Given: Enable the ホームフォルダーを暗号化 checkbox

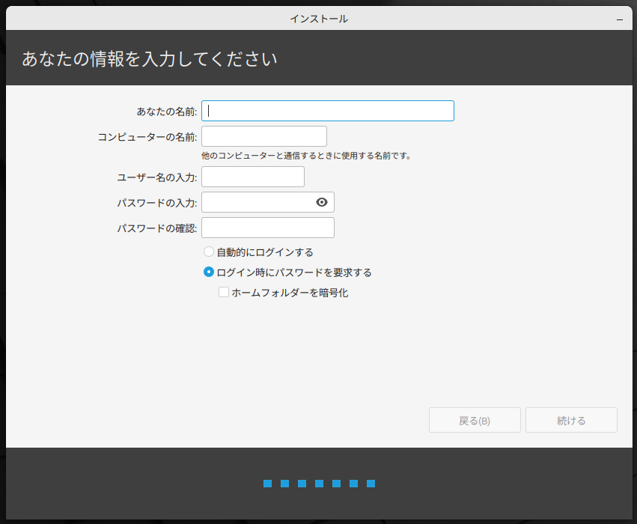Looking at the screenshot, I should 224,293.
